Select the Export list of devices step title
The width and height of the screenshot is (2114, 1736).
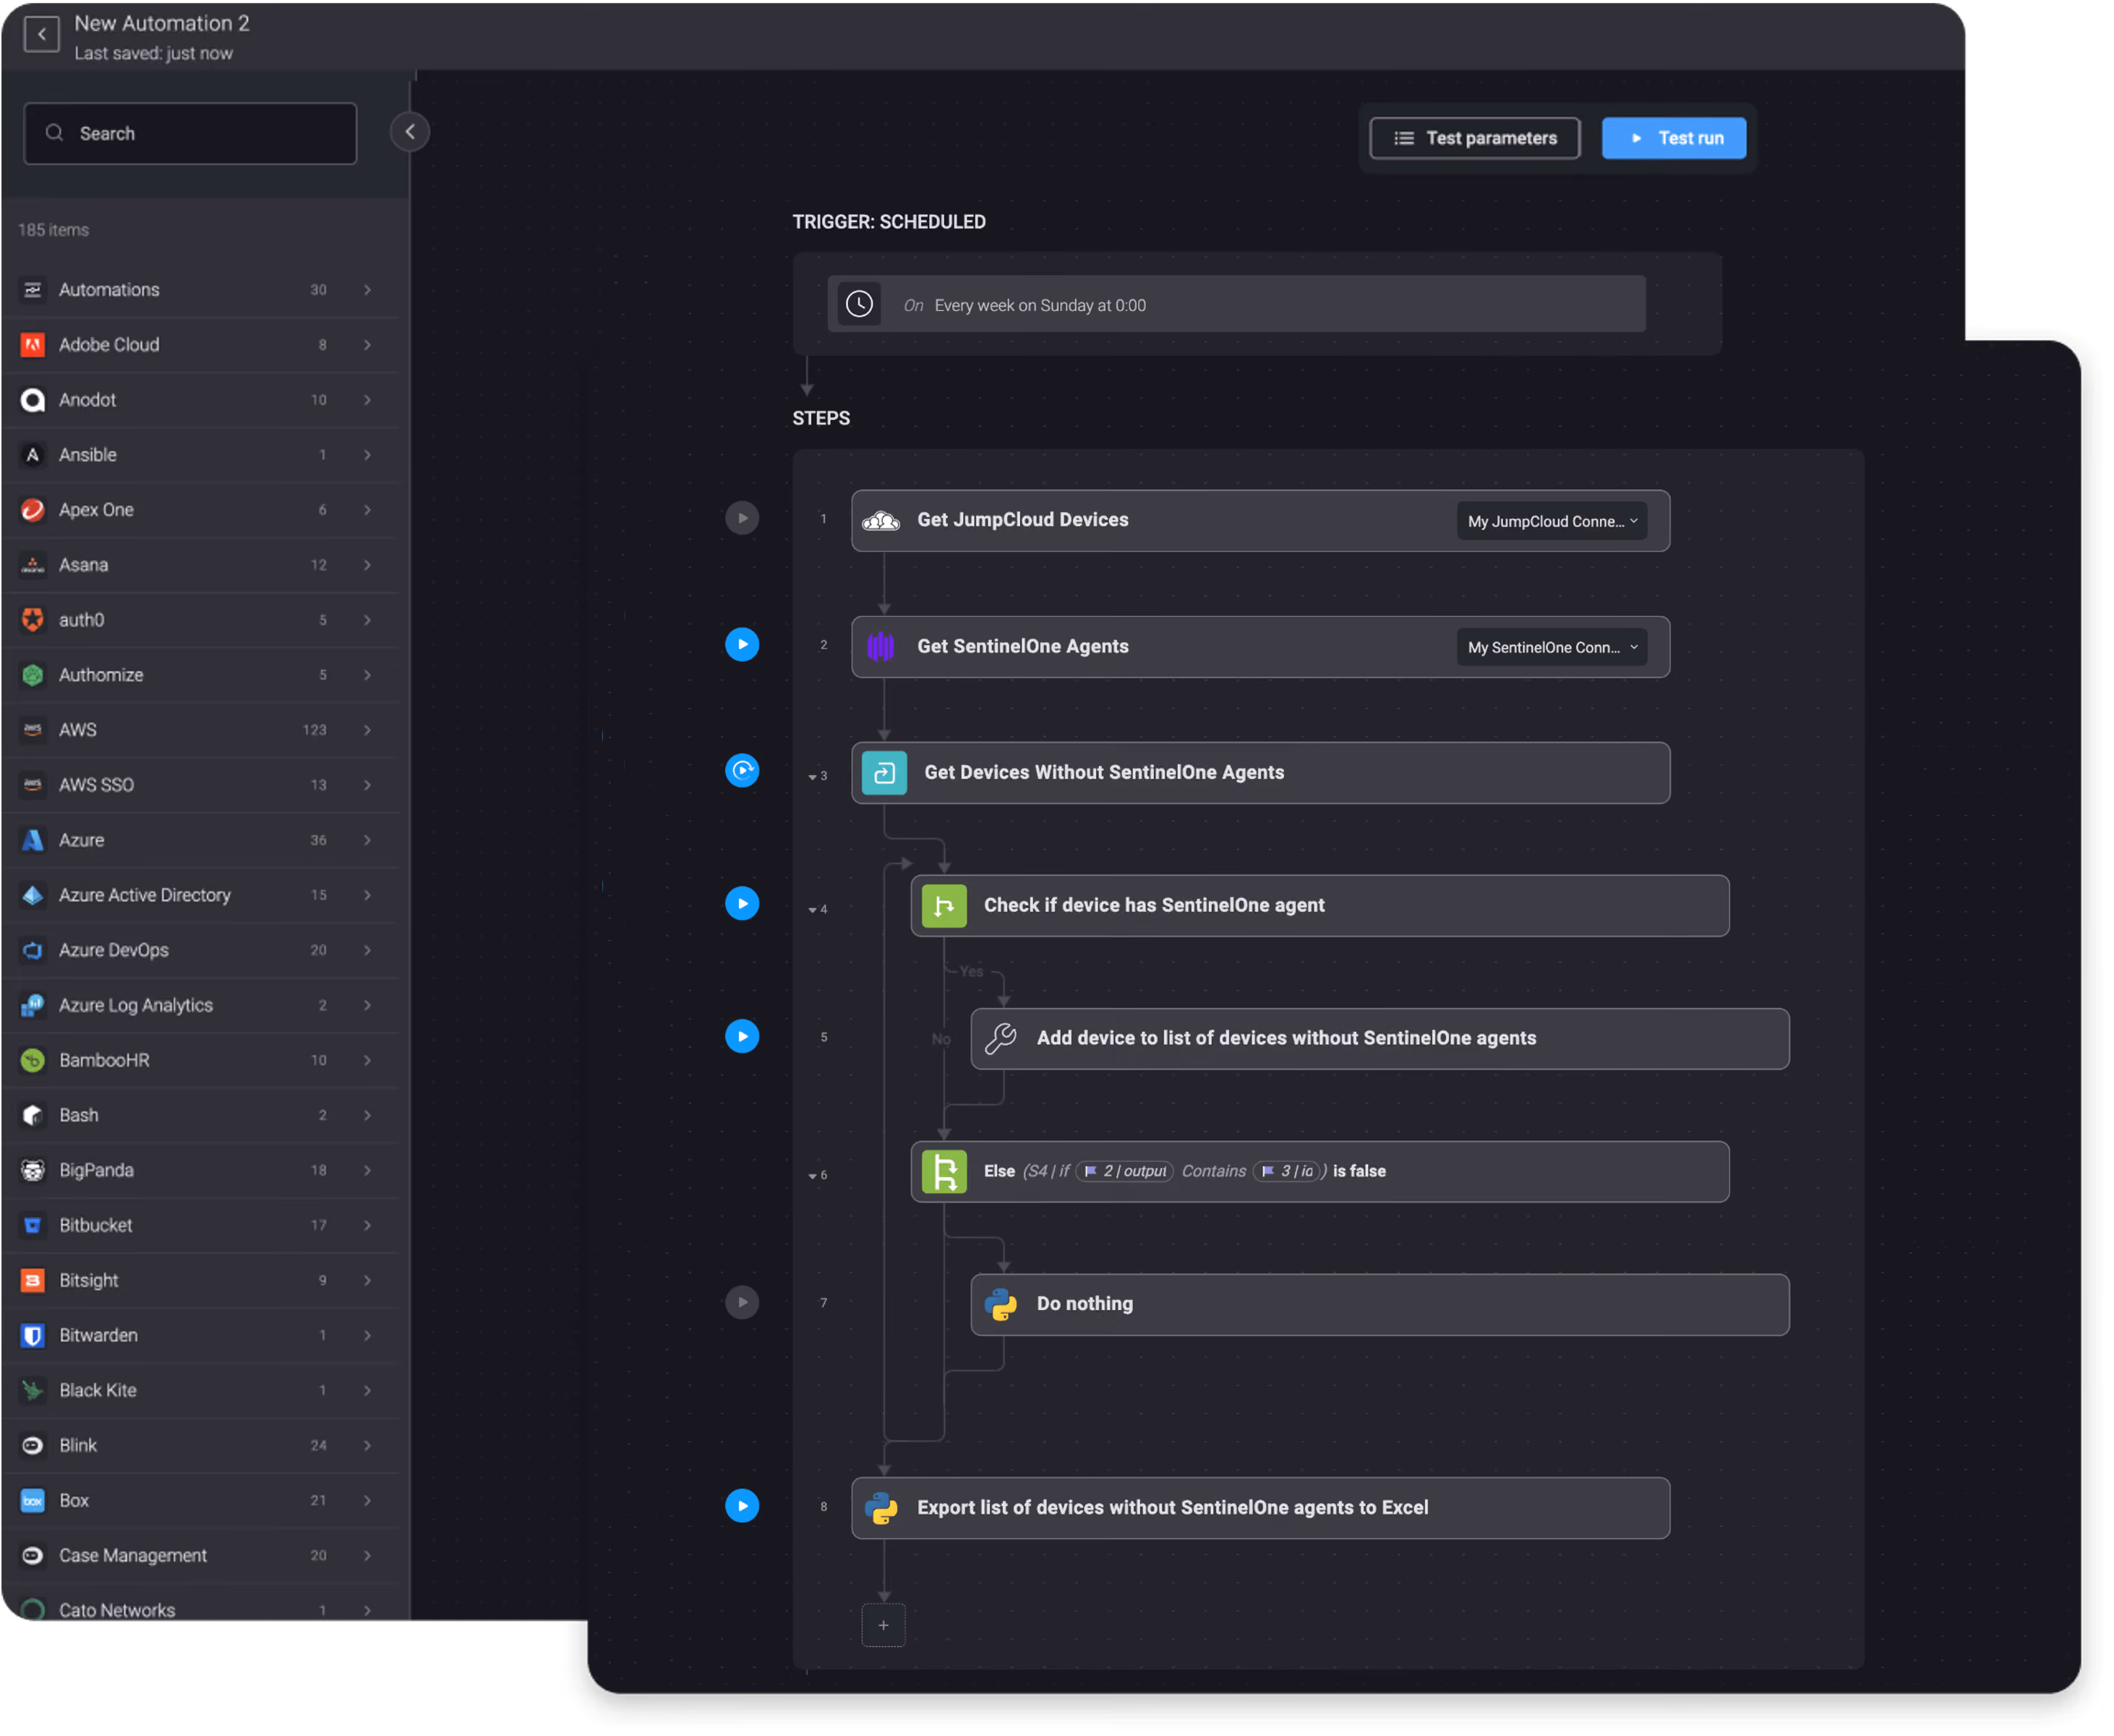[1174, 1509]
